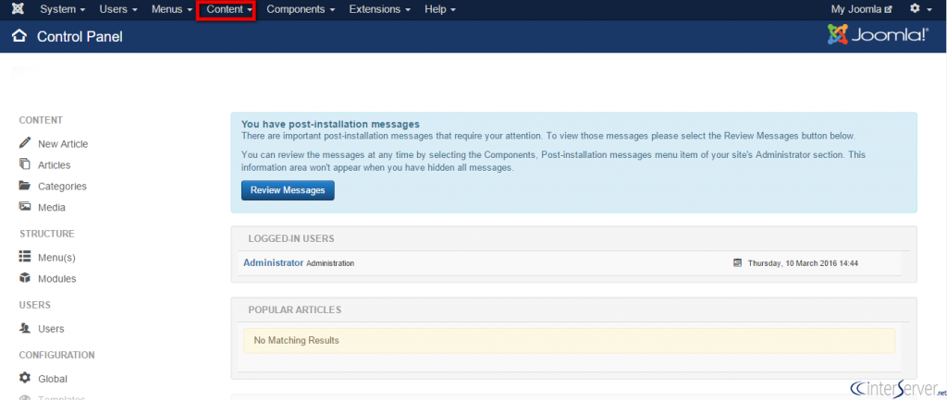Click the calendar icon by login date
Image resolution: width=947 pixels, height=400 pixels.
pos(737,263)
